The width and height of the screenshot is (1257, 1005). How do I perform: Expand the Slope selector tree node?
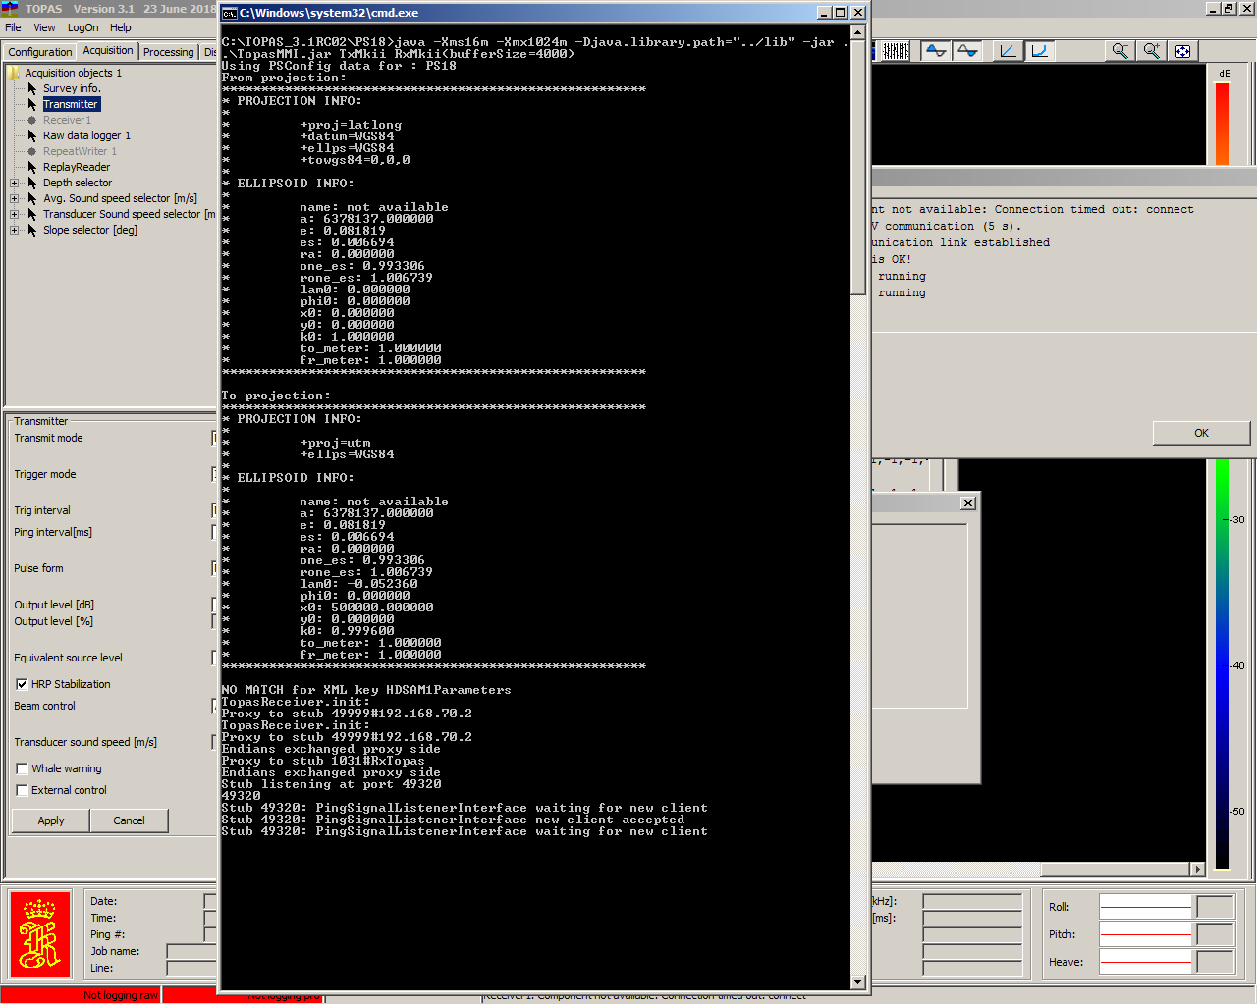tap(15, 230)
